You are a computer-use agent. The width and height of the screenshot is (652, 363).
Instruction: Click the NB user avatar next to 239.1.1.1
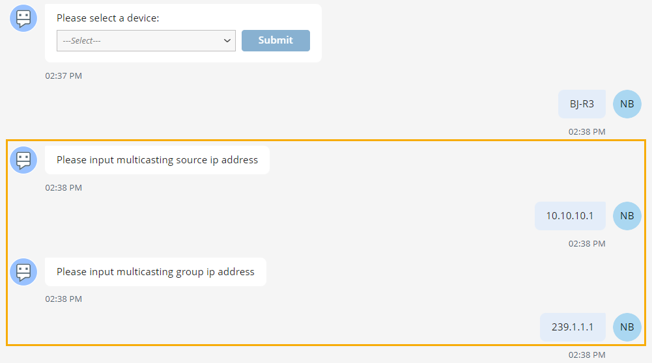coord(627,327)
